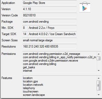Viewport: 102px width, 99px height.
Task: Click the Min. SDK number field 8
Action: [x=25, y=28]
